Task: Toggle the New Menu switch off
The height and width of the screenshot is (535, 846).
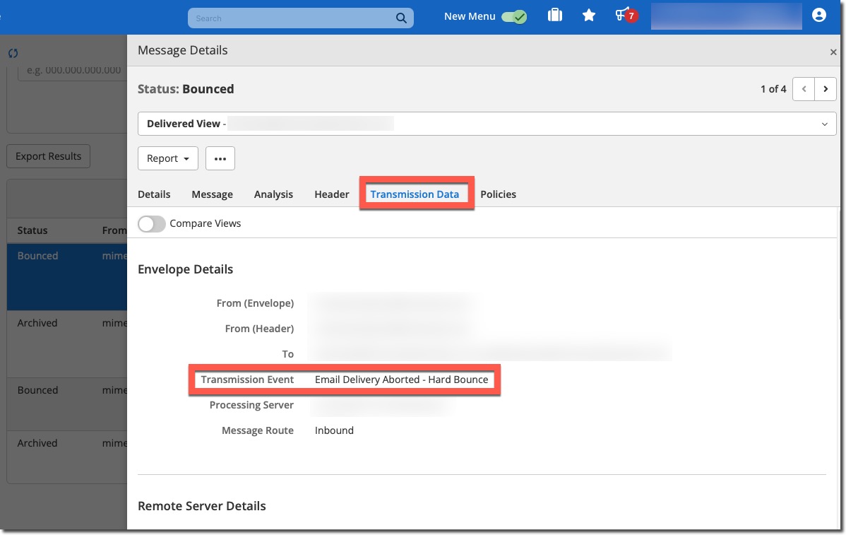Action: 515,16
